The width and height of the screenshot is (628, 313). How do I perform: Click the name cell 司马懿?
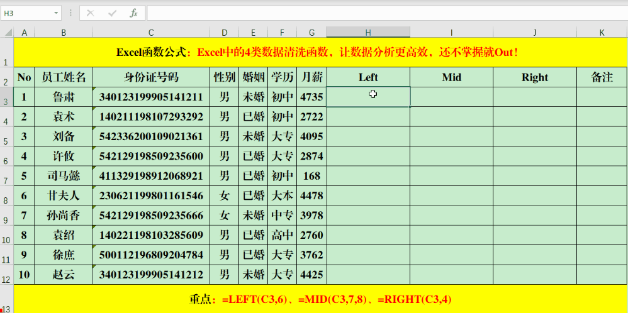tap(64, 176)
